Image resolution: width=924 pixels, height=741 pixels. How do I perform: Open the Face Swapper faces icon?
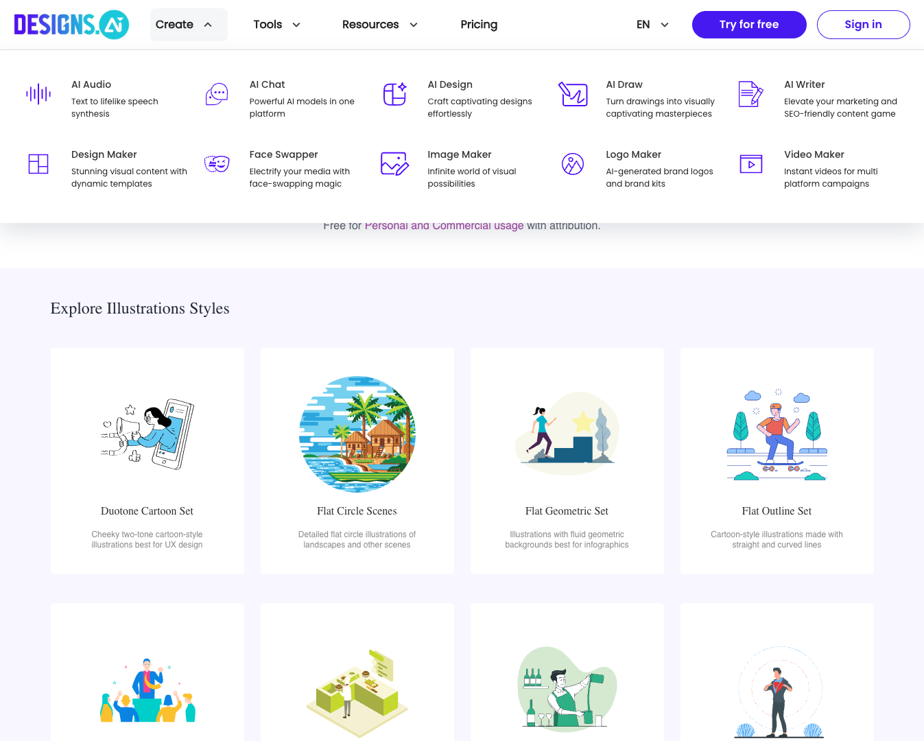pos(217,164)
